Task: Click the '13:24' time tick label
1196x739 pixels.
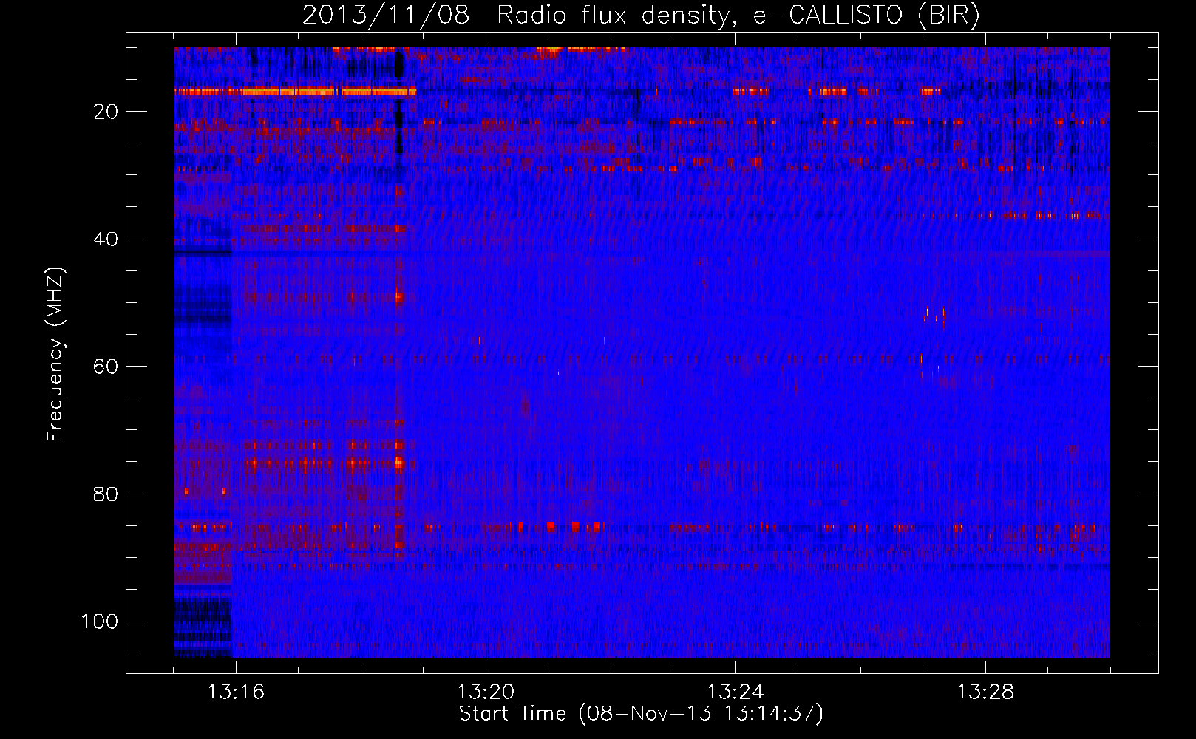Action: pos(735,692)
